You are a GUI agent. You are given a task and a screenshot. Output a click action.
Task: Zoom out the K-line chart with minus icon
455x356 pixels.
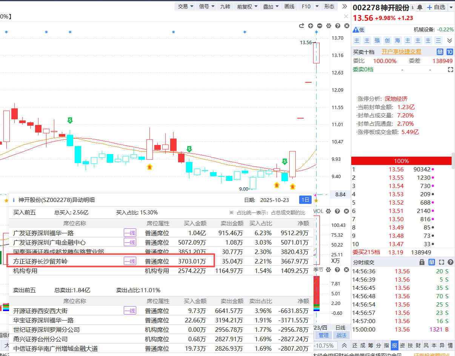(320, 26)
